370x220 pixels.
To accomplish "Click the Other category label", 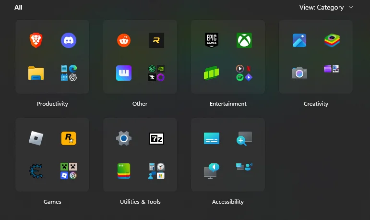I will [140, 104].
